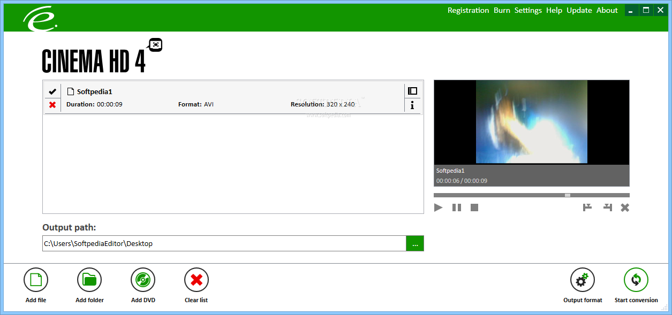Toggle the checkmark for Softpedia1
The image size is (672, 315).
pos(52,91)
